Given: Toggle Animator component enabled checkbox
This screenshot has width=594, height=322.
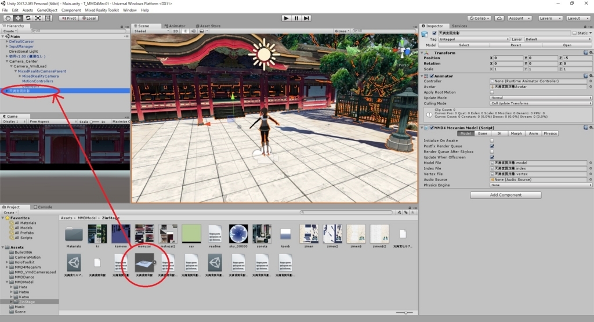Looking at the screenshot, I should tap(432, 76).
